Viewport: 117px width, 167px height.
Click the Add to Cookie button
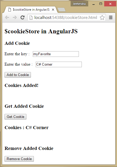18,75
